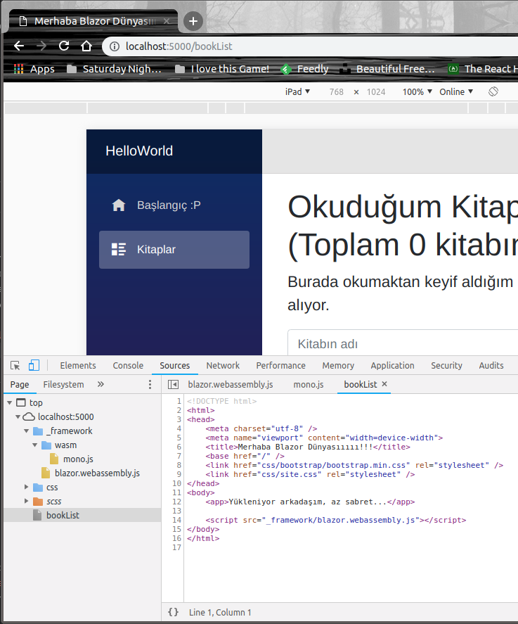Collapse the wasm folder
Screen dimensions: 518x624
(35, 445)
